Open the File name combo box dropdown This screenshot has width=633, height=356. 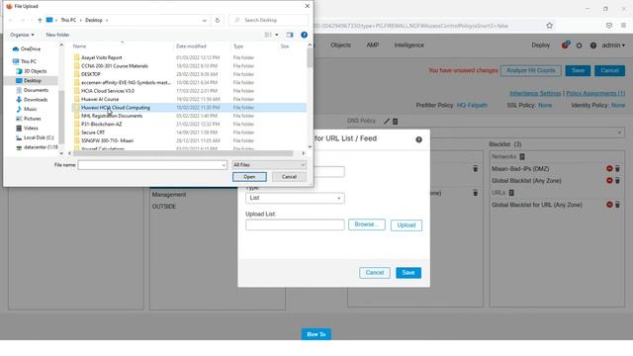(x=224, y=165)
